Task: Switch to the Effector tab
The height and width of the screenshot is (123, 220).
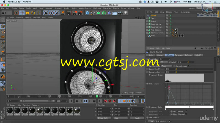Action: (x=170, y=55)
